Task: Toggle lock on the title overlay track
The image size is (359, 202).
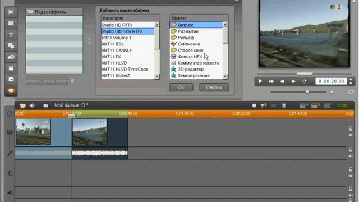Action: click(351, 169)
